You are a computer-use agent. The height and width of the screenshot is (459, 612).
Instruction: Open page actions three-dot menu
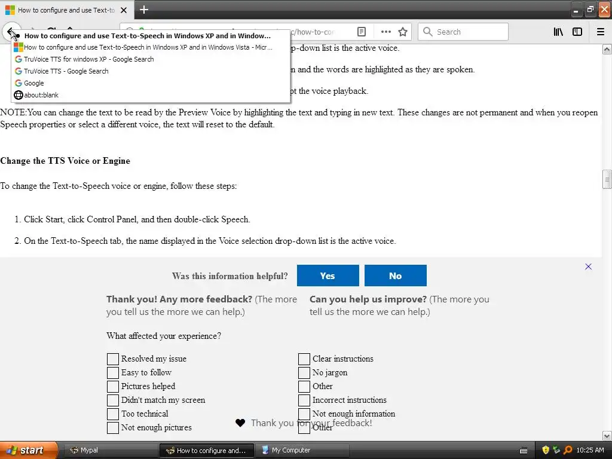pos(385,32)
